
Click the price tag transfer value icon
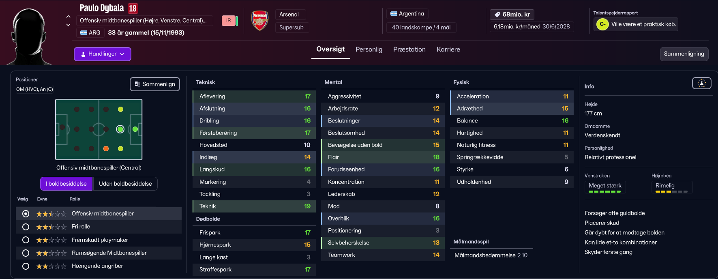coord(497,15)
